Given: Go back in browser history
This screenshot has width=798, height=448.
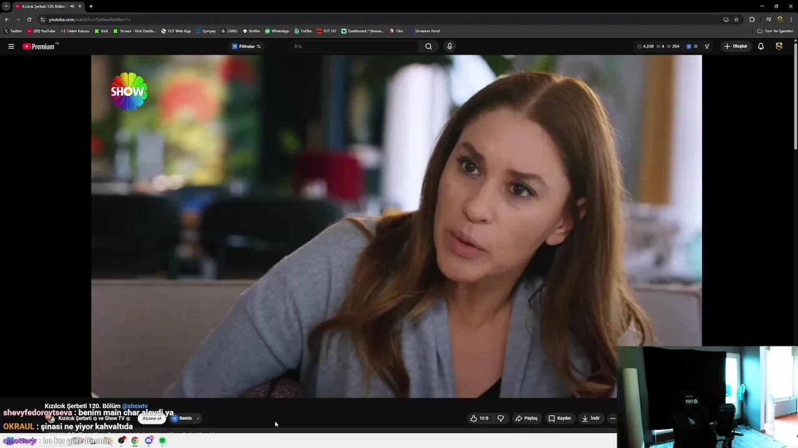Looking at the screenshot, I should (7, 19).
